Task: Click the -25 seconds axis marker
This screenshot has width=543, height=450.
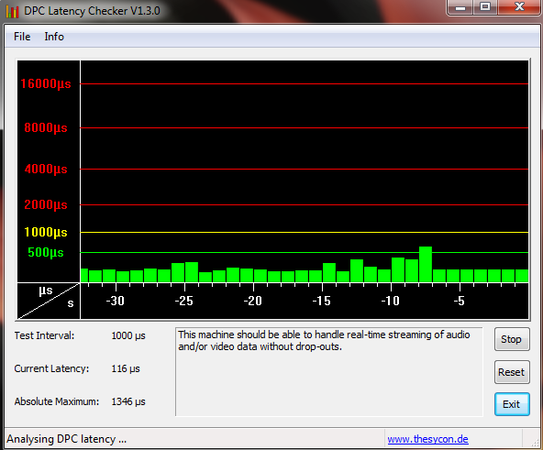Action: click(x=183, y=301)
